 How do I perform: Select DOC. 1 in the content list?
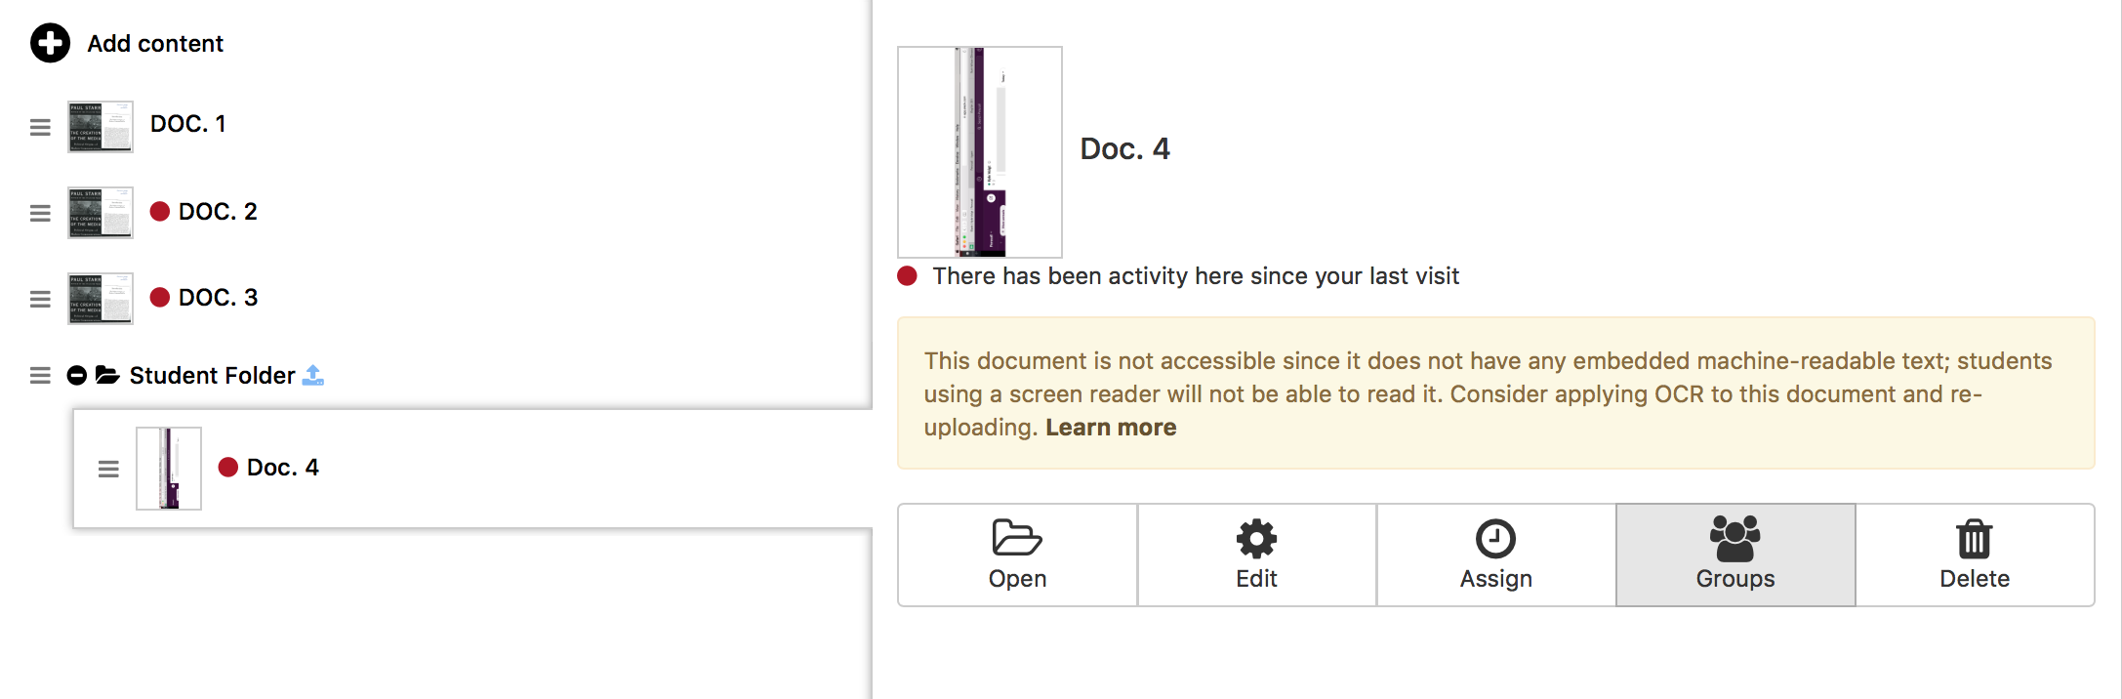[187, 124]
